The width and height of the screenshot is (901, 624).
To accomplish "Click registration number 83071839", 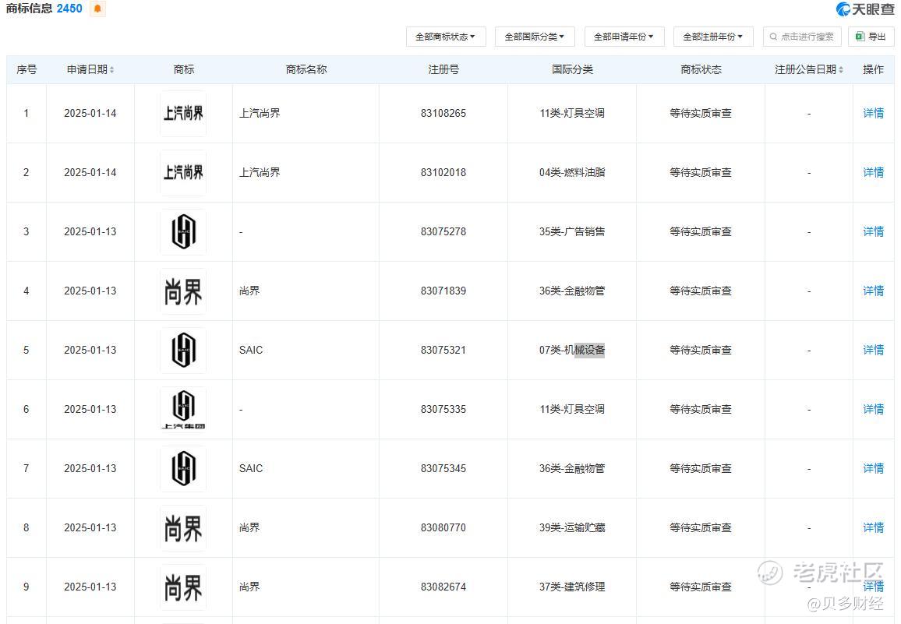I will [x=443, y=291].
